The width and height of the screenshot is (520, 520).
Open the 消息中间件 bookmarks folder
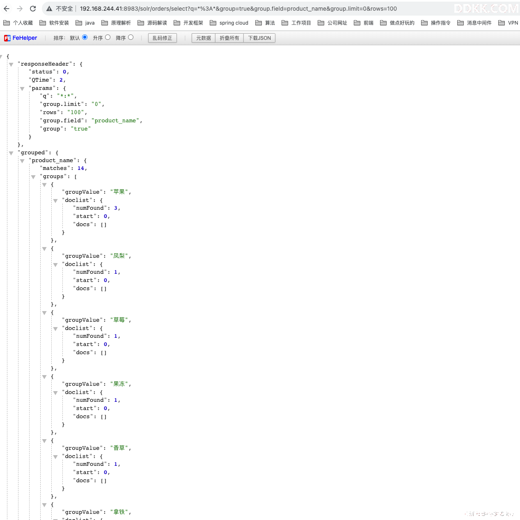(x=474, y=23)
